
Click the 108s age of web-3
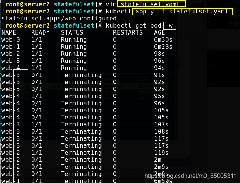(161, 132)
